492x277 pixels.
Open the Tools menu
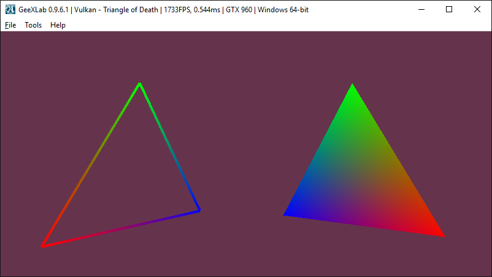pos(33,25)
